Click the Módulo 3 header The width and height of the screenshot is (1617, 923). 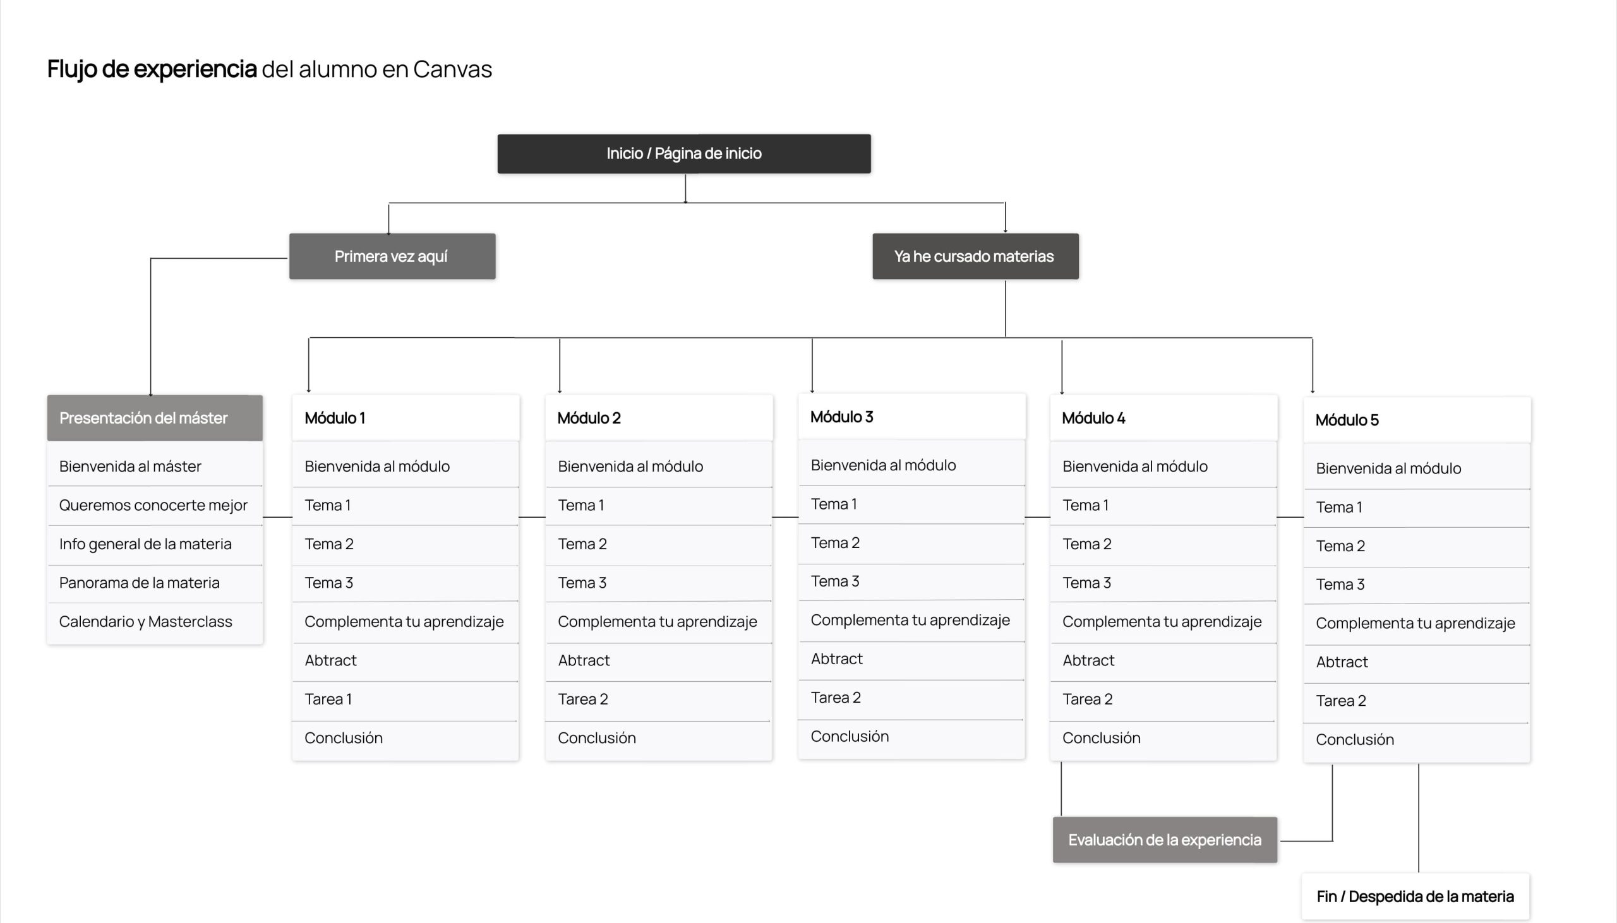click(x=911, y=417)
